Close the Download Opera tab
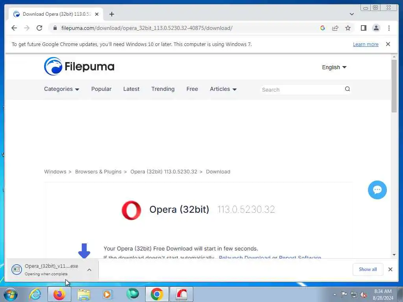This screenshot has width=403, height=302. (97, 14)
